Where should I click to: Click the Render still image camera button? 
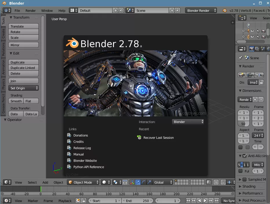point(242,75)
